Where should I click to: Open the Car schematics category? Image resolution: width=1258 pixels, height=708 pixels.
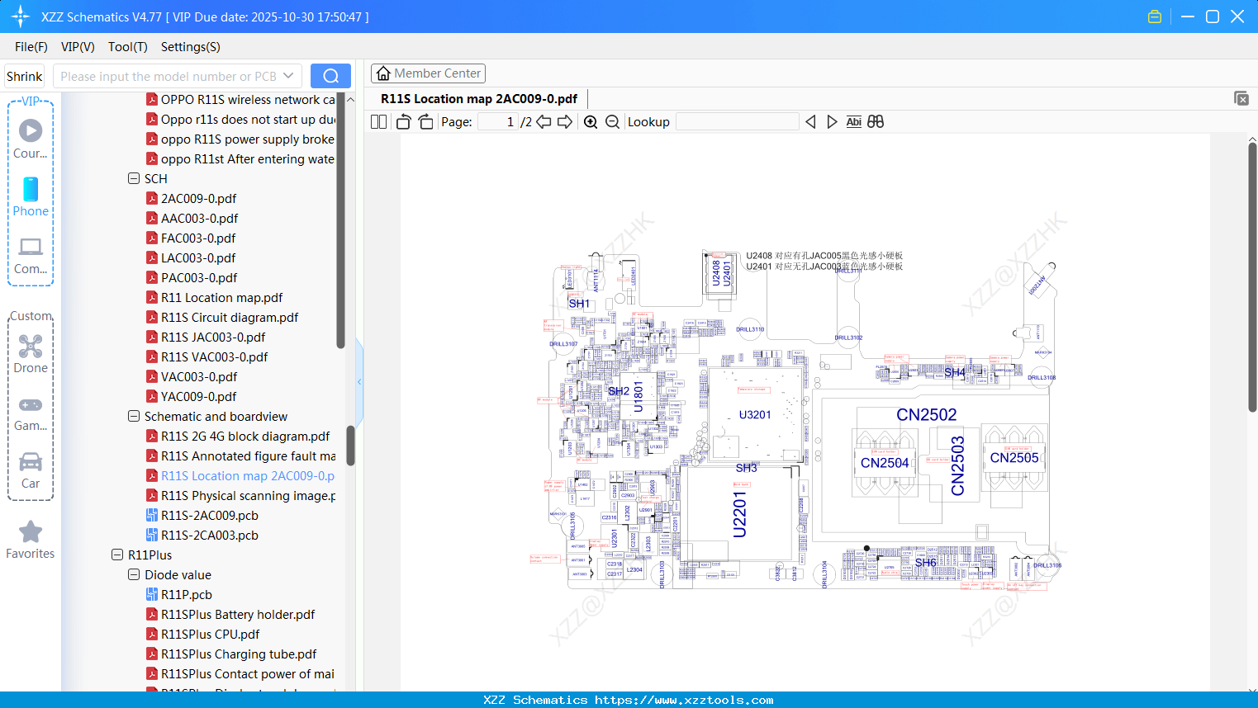tap(31, 470)
